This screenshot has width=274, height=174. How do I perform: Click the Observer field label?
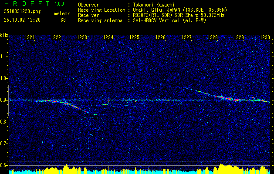[88, 5]
